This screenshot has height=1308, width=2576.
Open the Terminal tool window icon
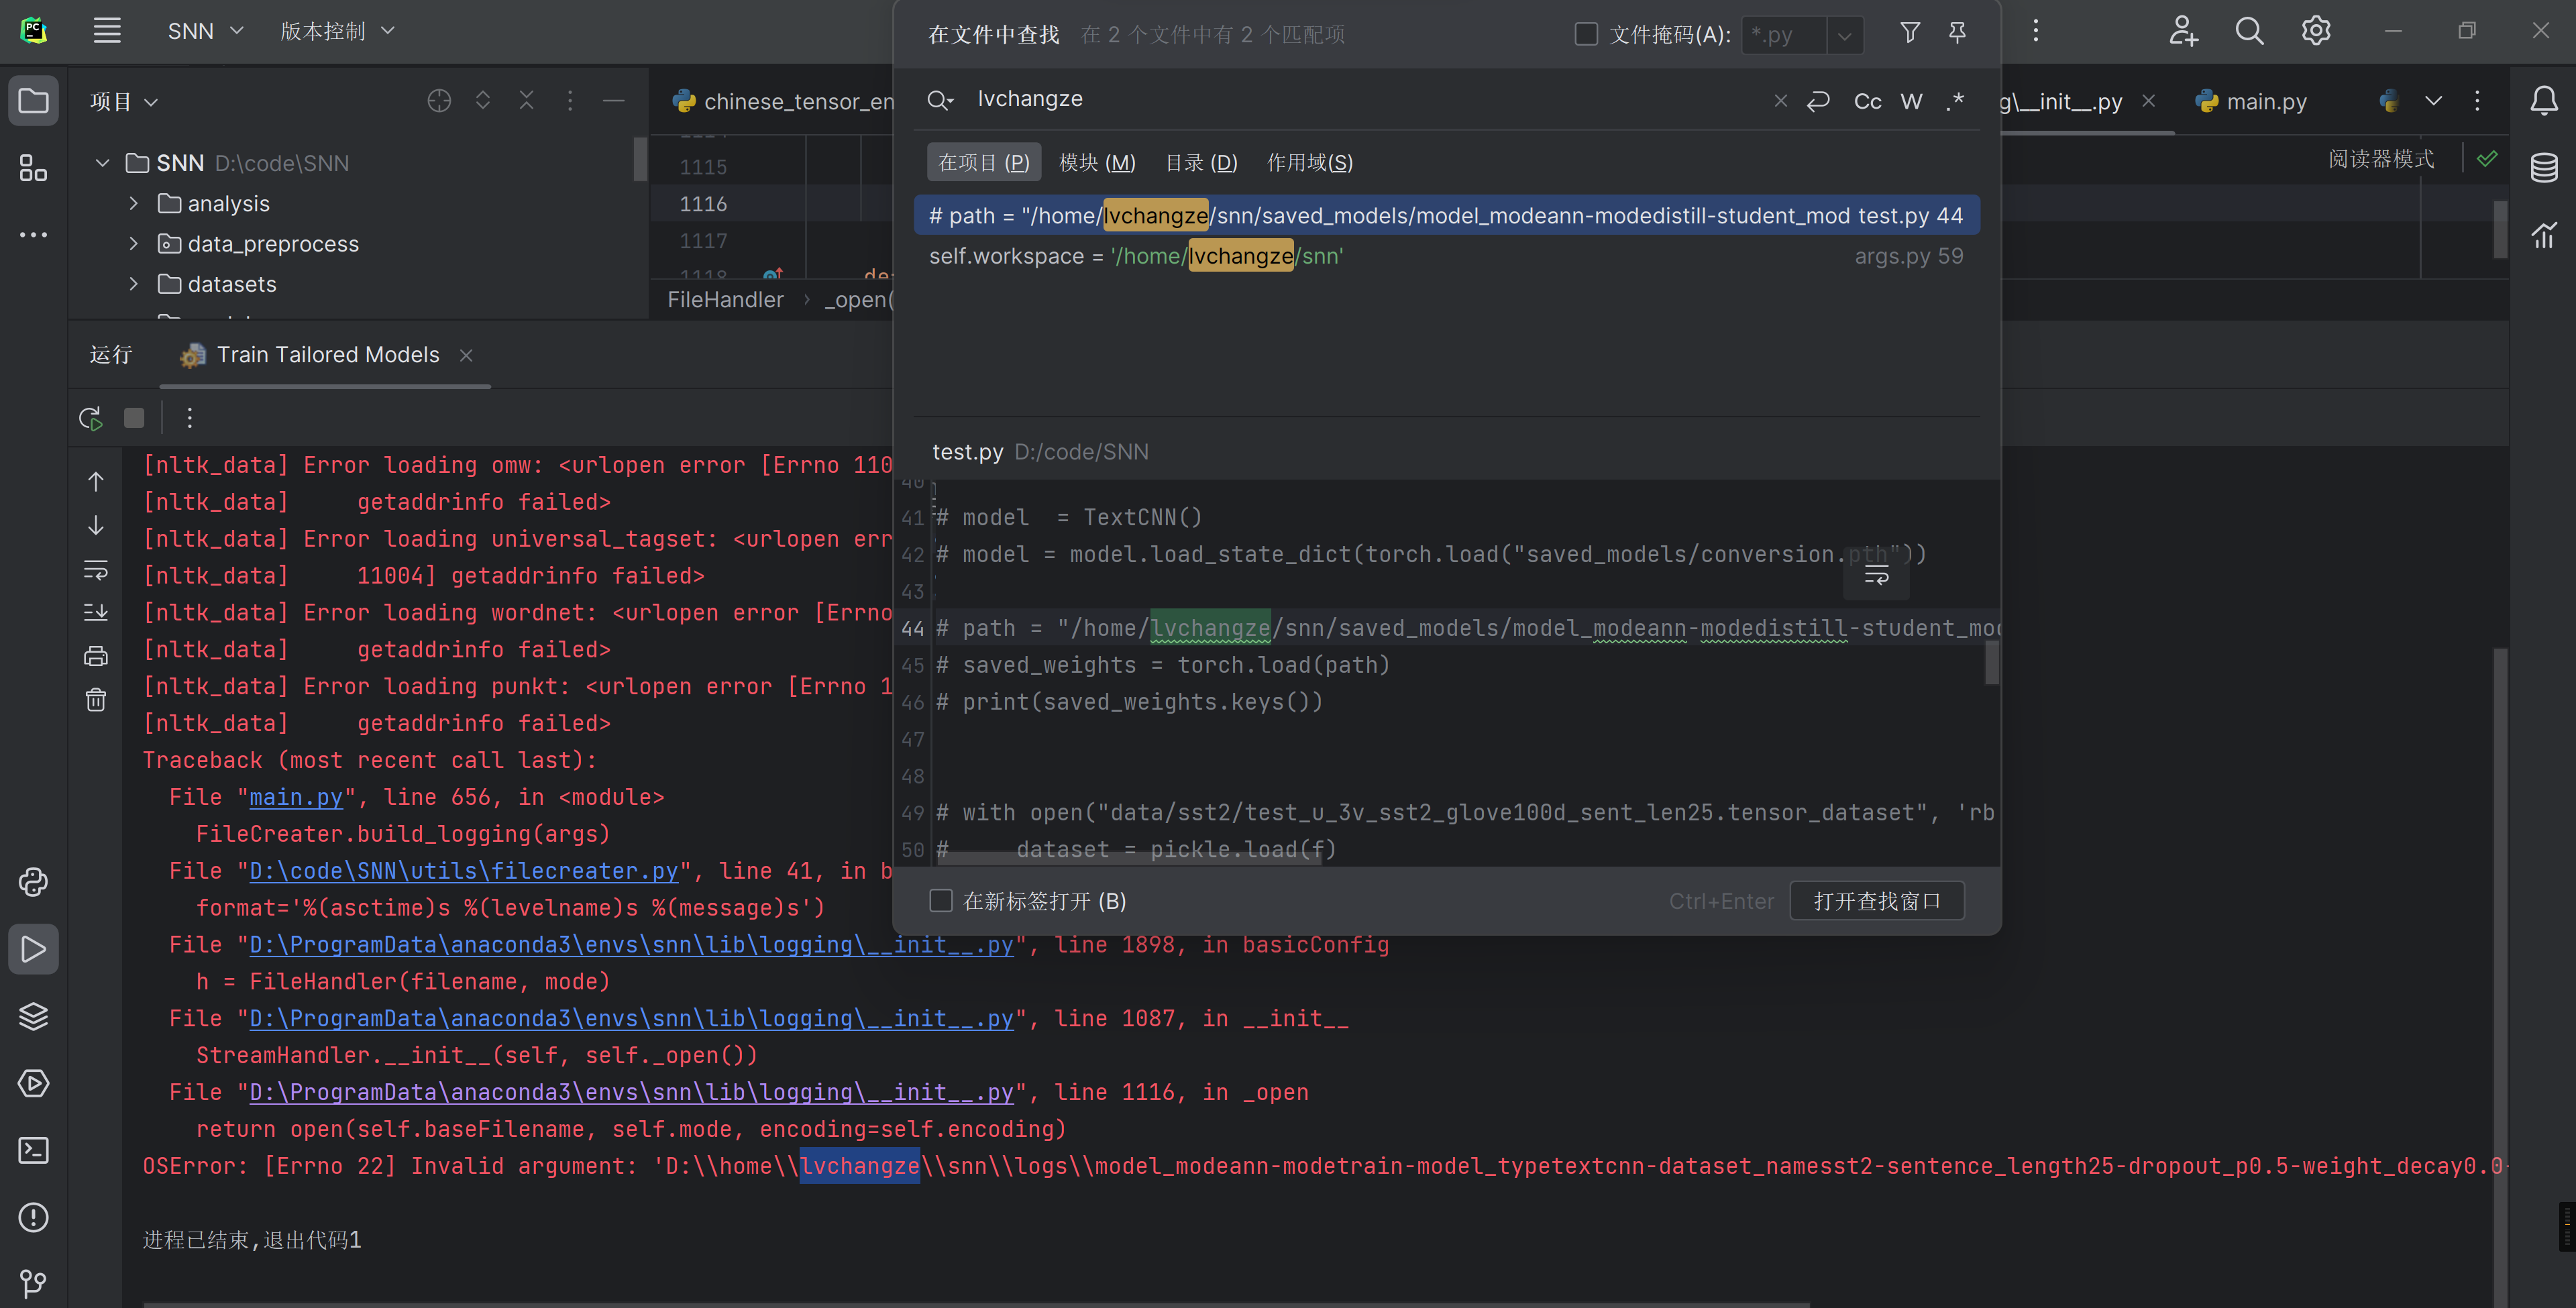[33, 1150]
